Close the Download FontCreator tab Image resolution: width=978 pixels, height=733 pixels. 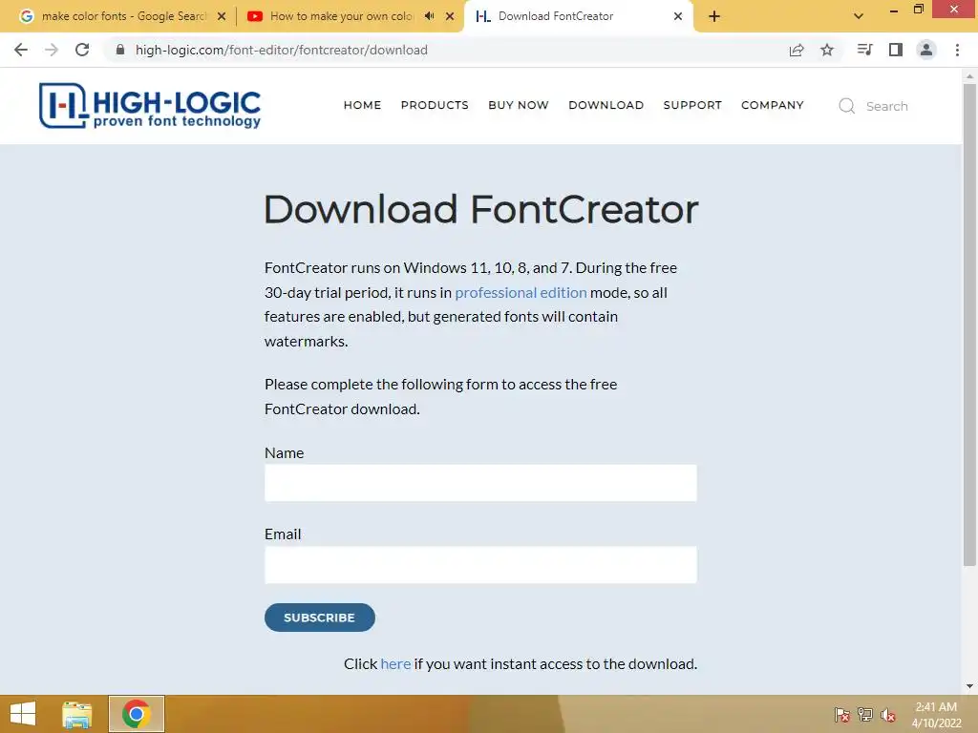point(678,16)
